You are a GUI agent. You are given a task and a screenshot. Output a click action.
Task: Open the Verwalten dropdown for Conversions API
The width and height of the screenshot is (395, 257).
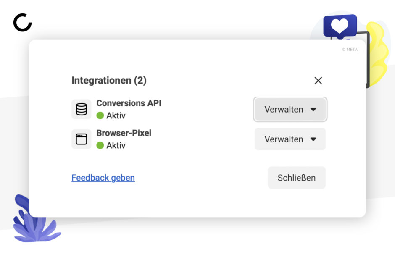290,110
